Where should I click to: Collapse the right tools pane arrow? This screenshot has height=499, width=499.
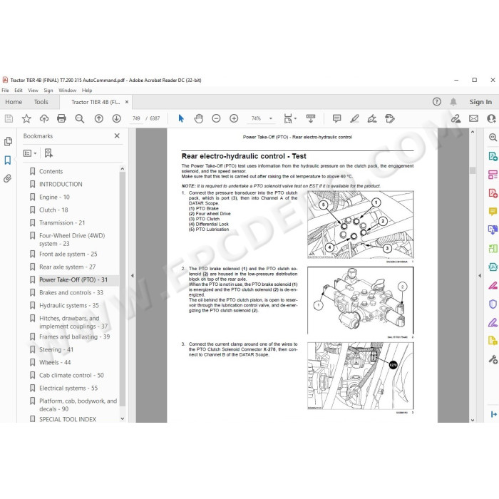pos(480,276)
